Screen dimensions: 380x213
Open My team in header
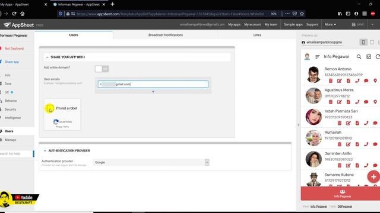pyautogui.click(x=271, y=24)
